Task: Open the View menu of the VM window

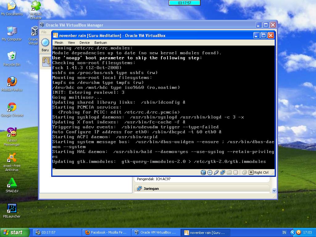Action: (71, 43)
